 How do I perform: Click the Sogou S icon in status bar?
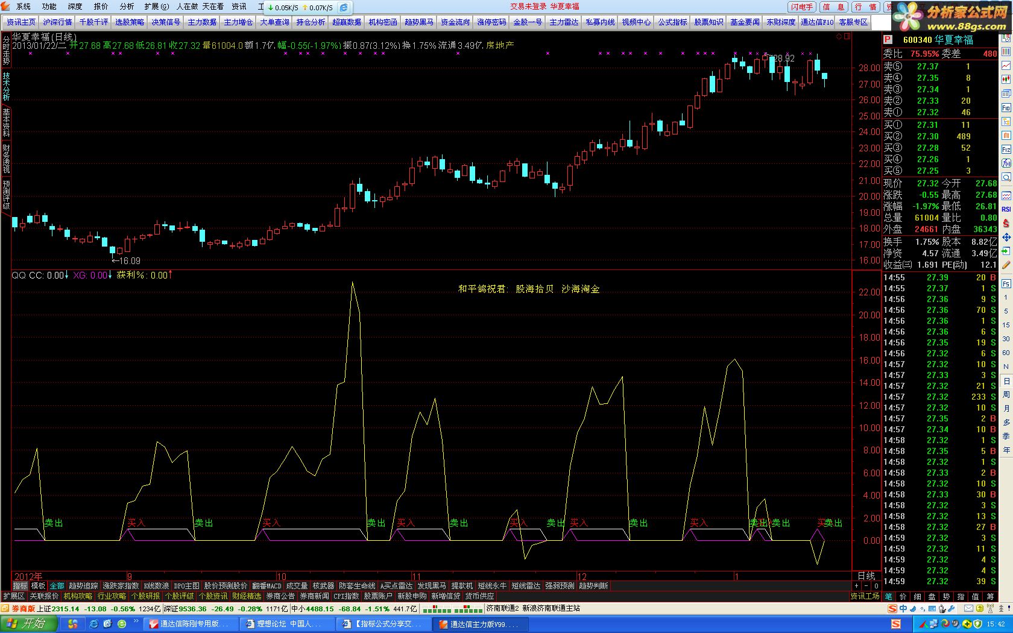[x=893, y=608]
